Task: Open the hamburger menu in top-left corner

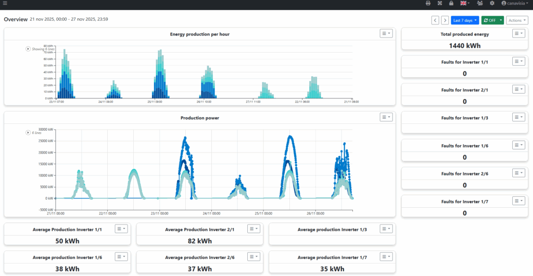Action: (x=5, y=3)
